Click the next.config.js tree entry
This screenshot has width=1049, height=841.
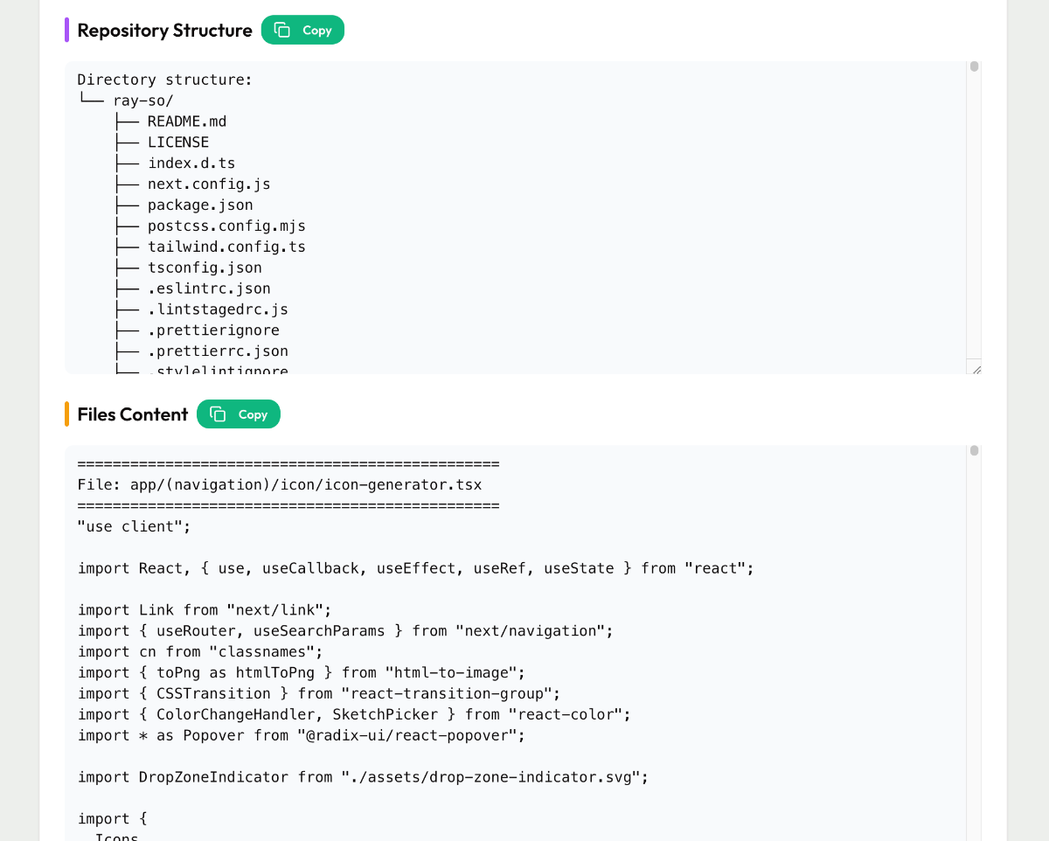point(209,184)
